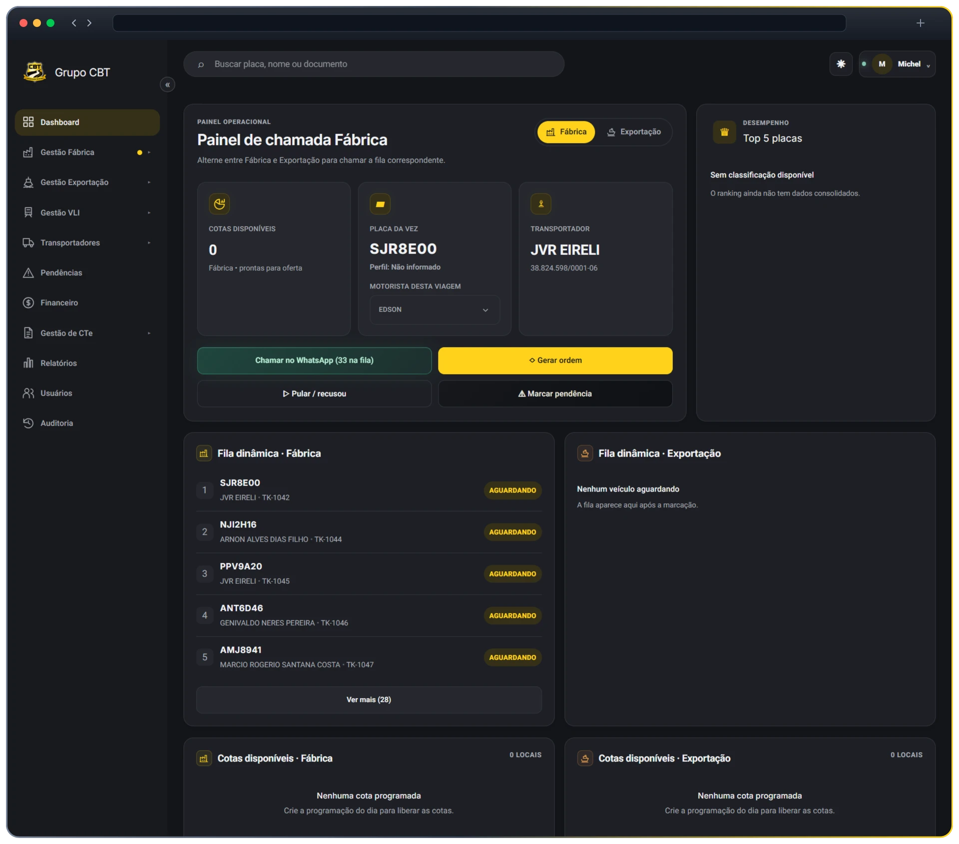This screenshot has width=959, height=844.
Task: Open the Dashboard menu item
Action: coord(87,122)
